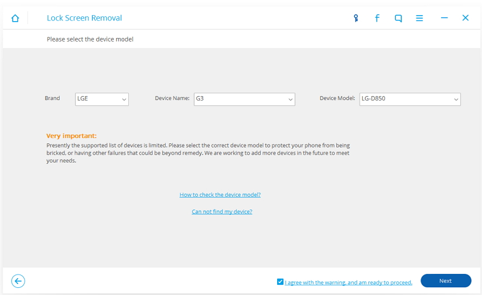This screenshot has height=295, width=482.
Task: Click the Next button
Action: 446,281
